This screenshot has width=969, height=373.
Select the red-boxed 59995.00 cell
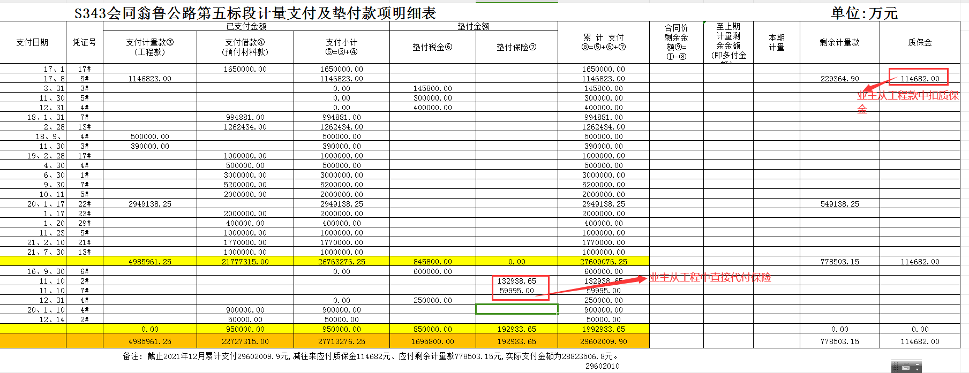(516, 291)
